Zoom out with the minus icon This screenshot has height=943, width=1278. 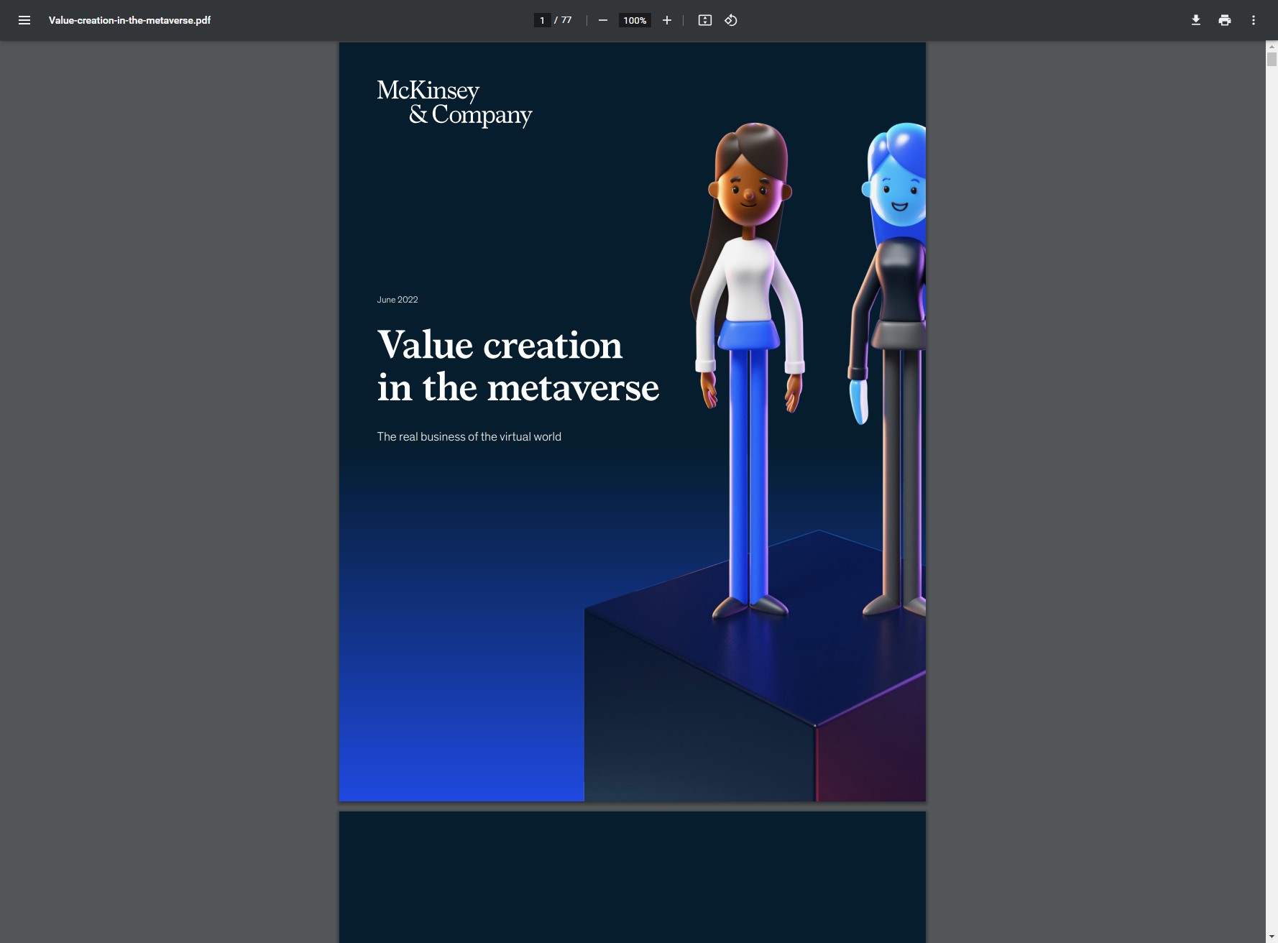[x=603, y=20]
